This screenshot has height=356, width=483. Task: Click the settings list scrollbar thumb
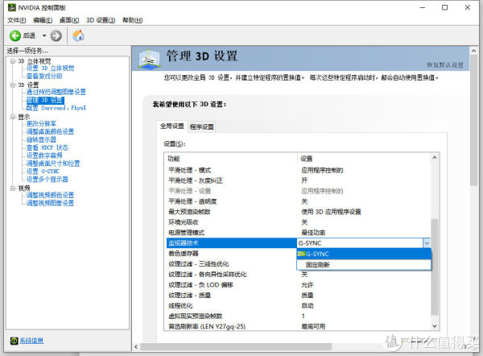pos(435,267)
